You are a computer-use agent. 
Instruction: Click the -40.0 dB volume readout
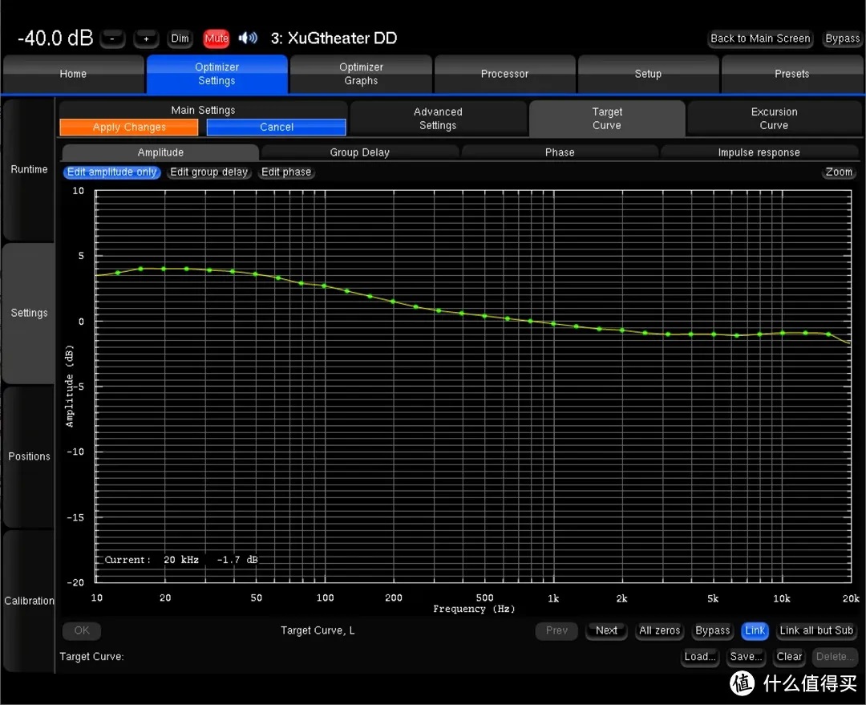point(55,38)
